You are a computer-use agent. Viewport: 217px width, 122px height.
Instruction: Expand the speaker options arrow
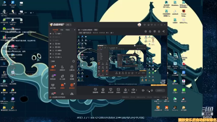pyautogui.click(x=136, y=90)
